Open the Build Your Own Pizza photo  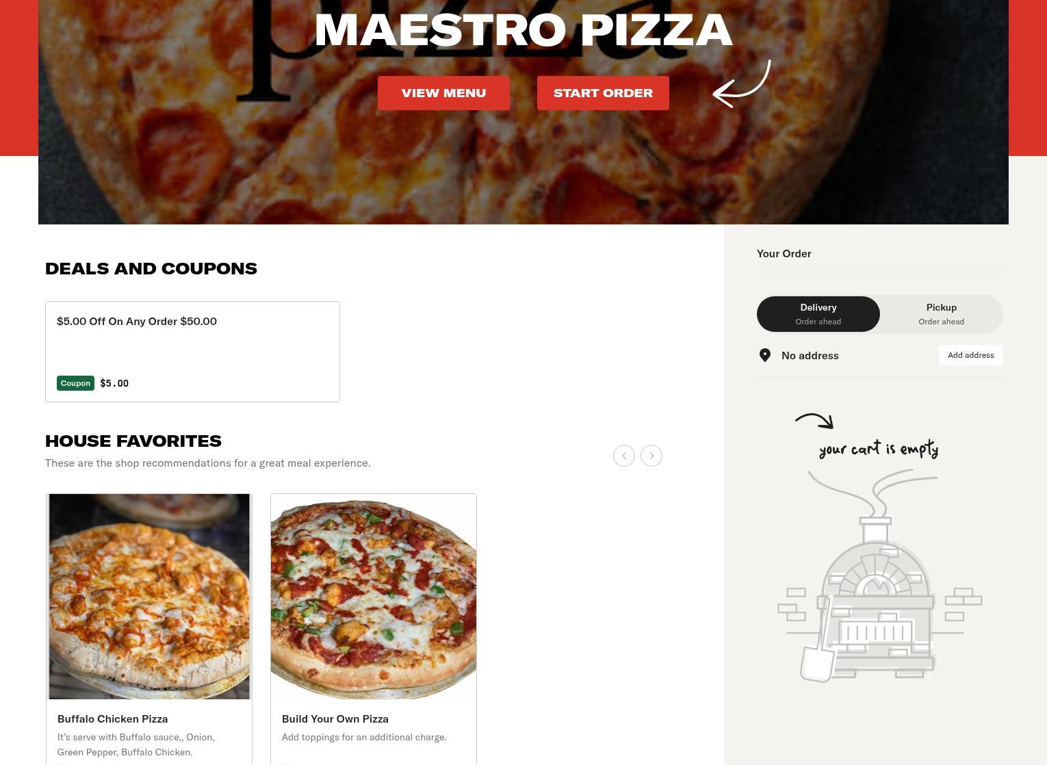coord(374,597)
